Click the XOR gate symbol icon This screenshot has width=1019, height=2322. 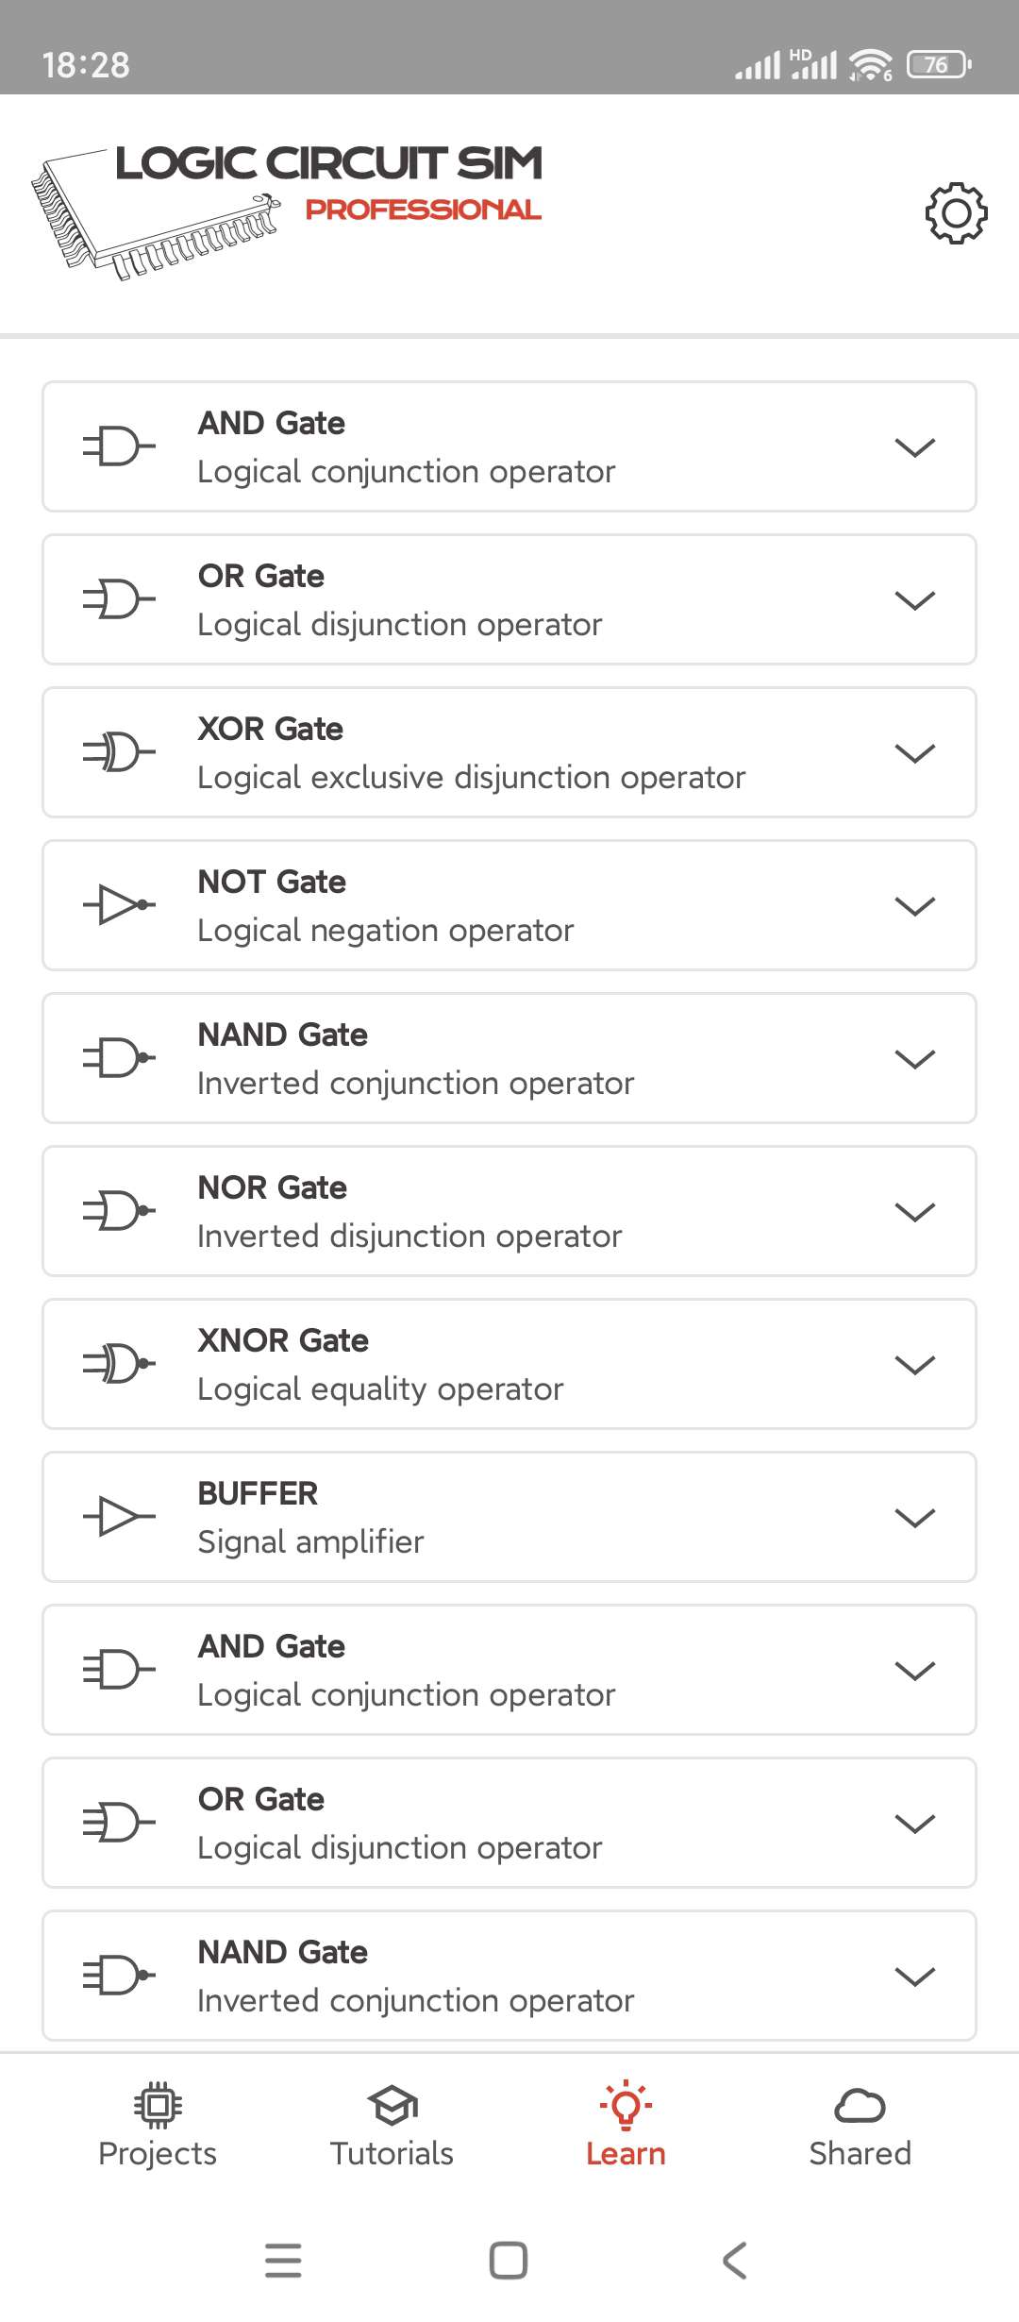coord(119,752)
